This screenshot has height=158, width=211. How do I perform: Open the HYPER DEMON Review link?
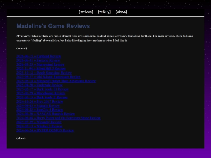pyautogui.click(x=45, y=130)
